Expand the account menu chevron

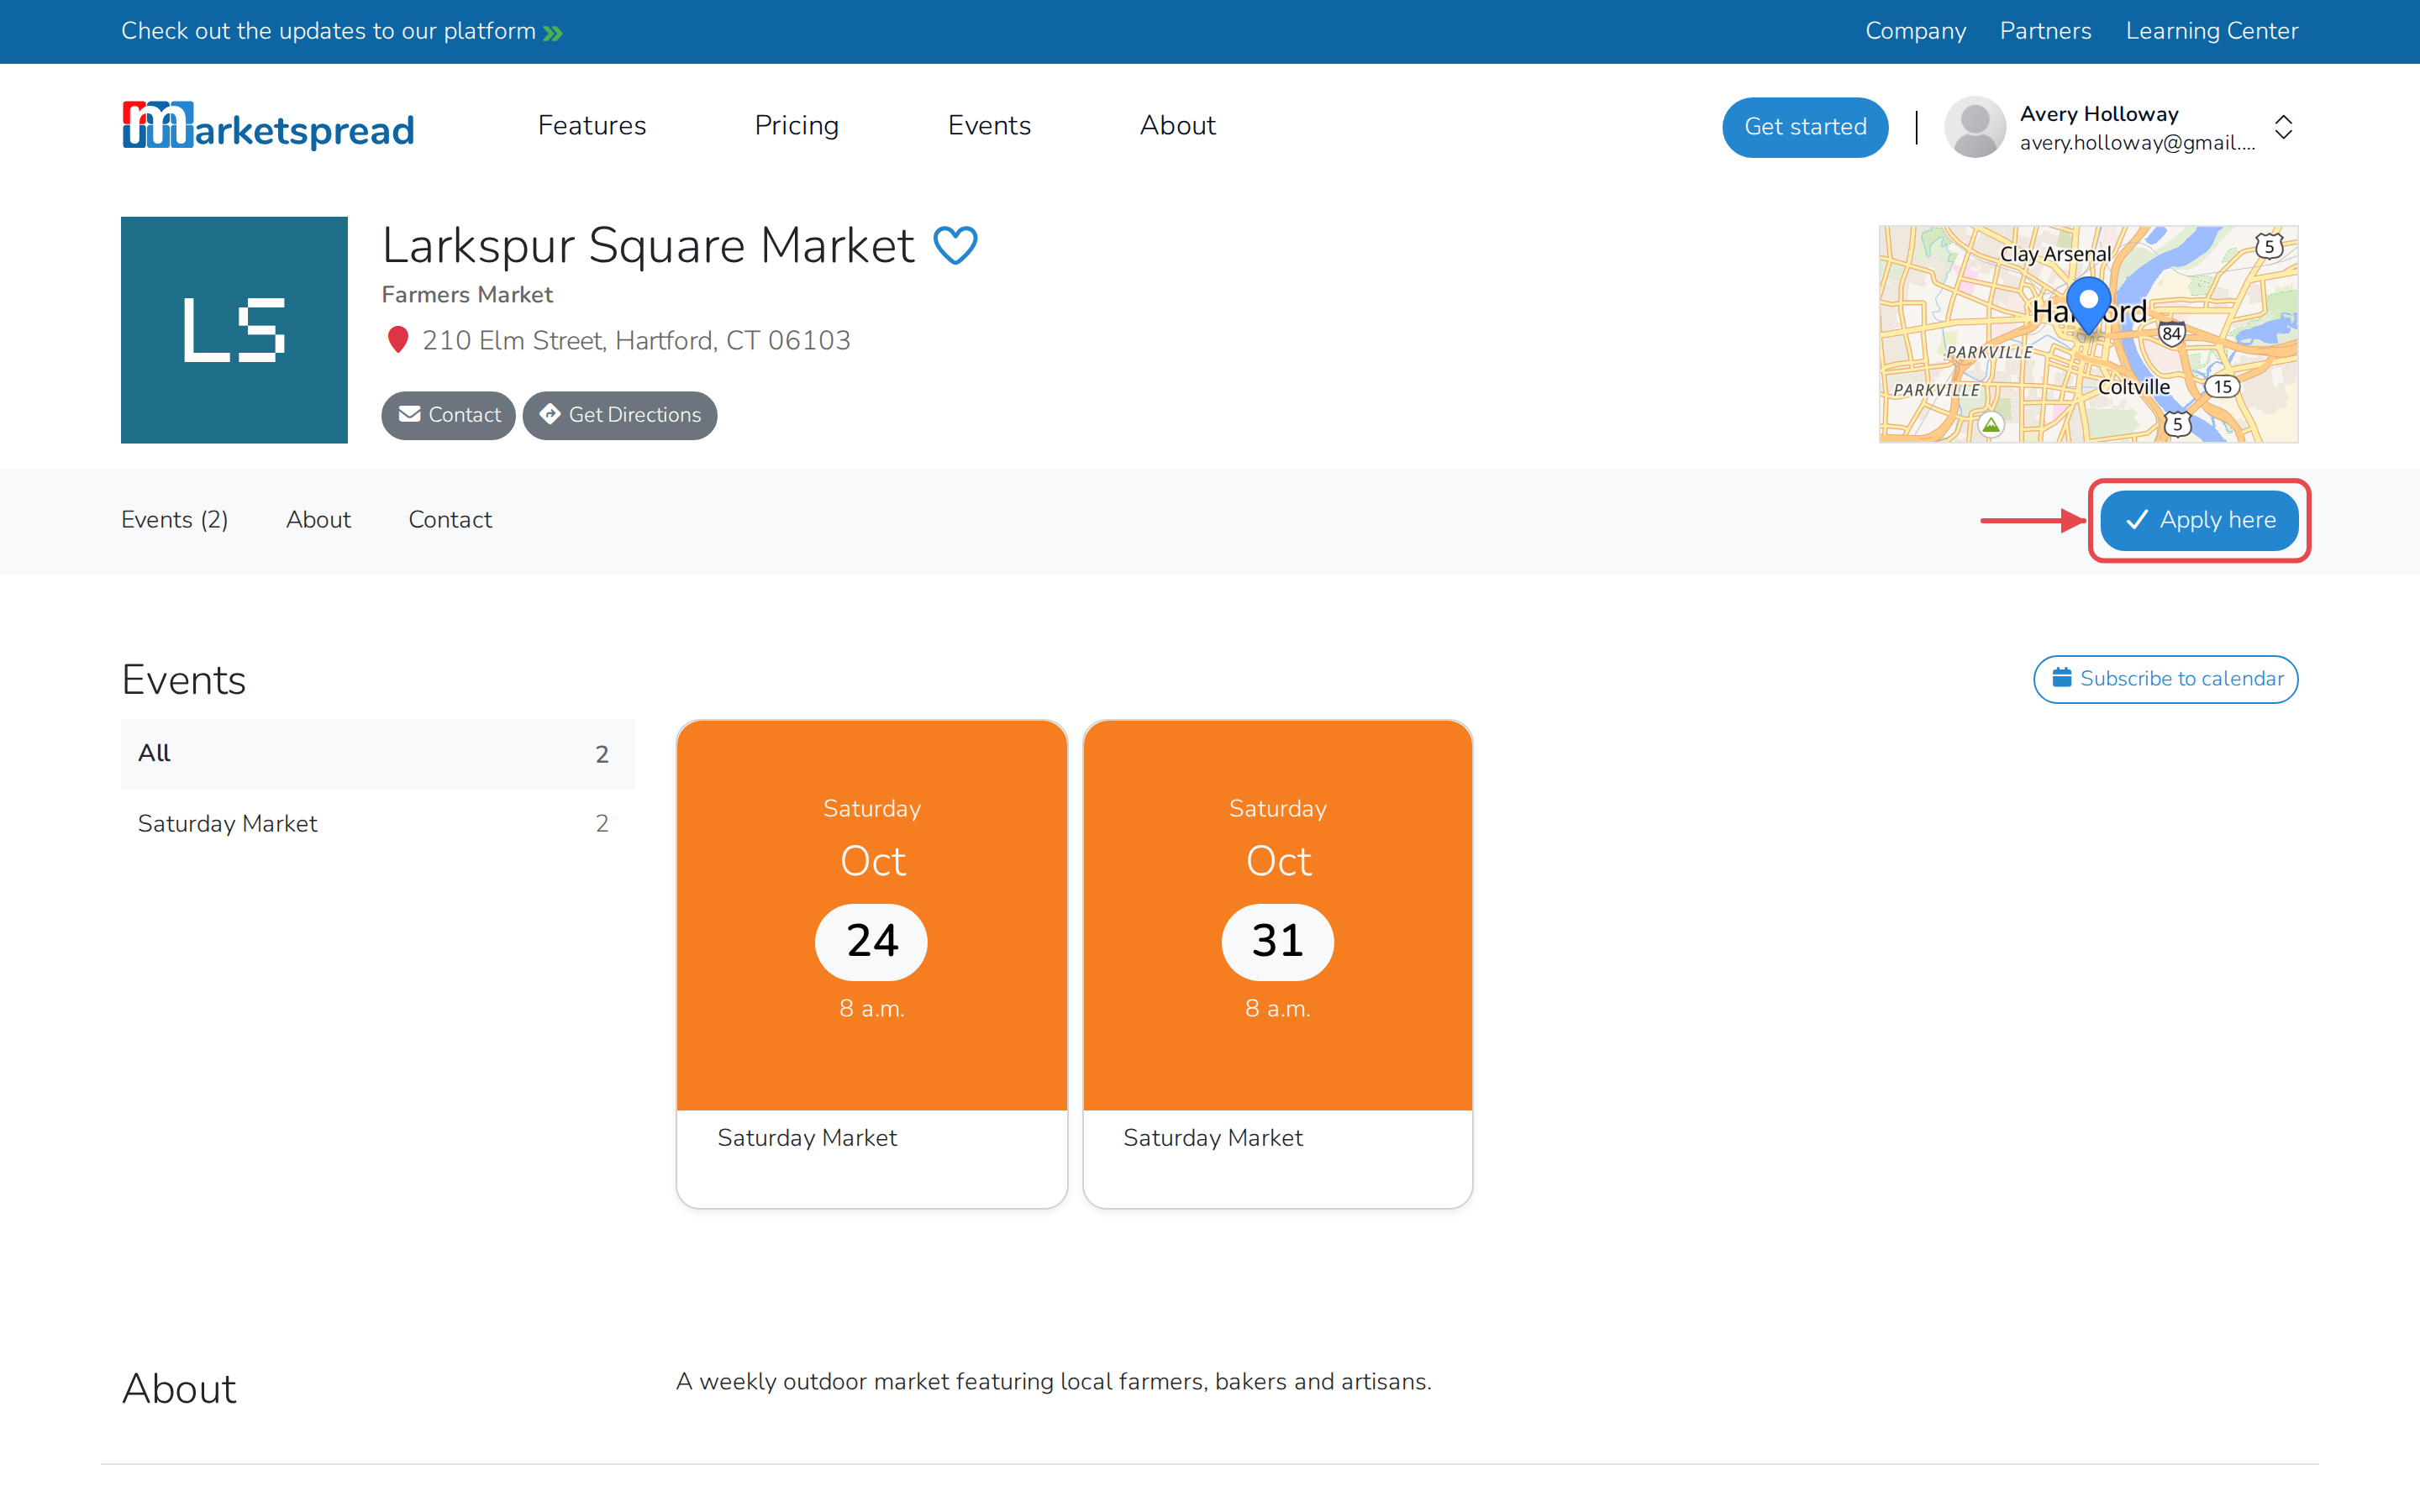click(2283, 127)
